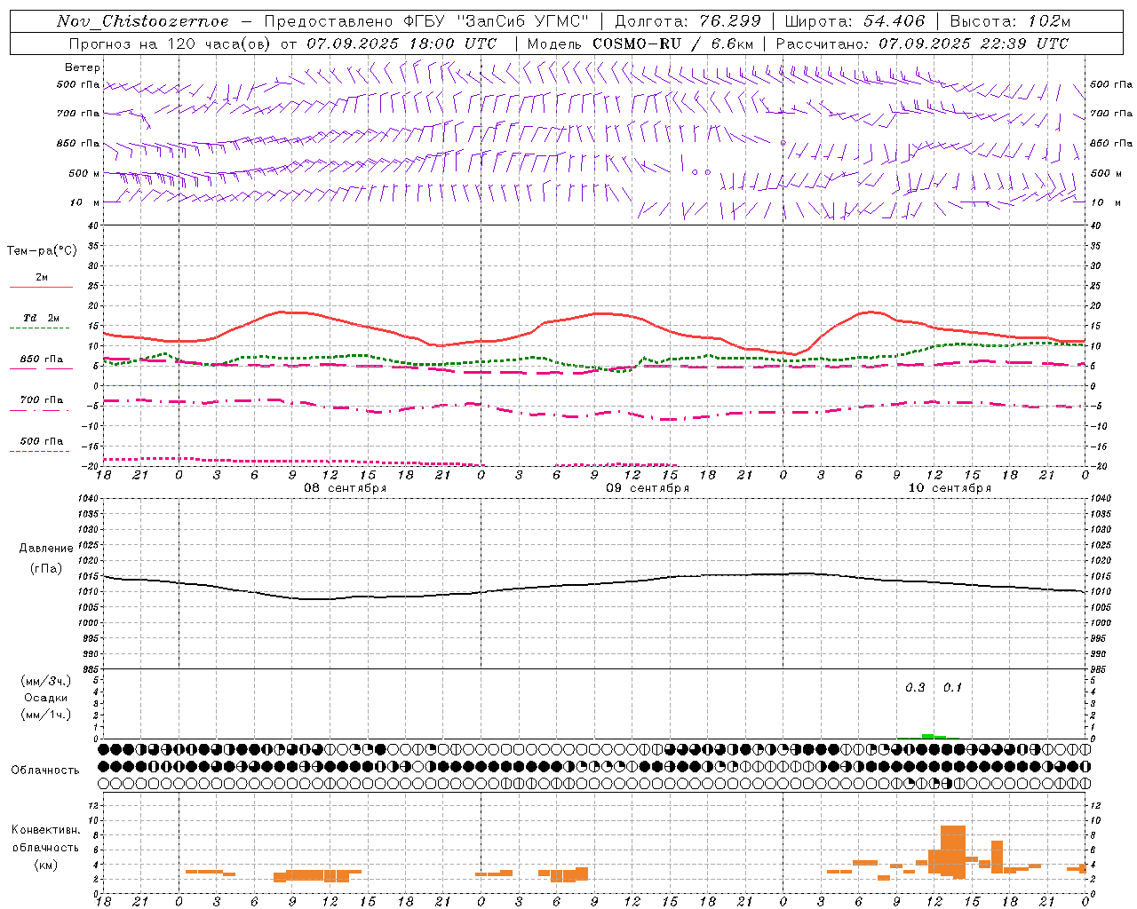This screenshot has width=1137, height=909.
Task: Click the Тем-ра(°C) panel label
Action: tap(42, 251)
